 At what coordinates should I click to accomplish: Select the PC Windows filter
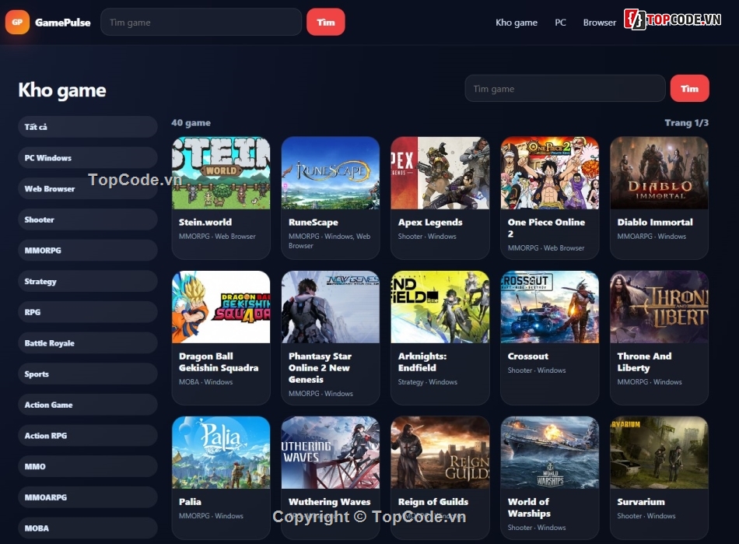coord(88,158)
